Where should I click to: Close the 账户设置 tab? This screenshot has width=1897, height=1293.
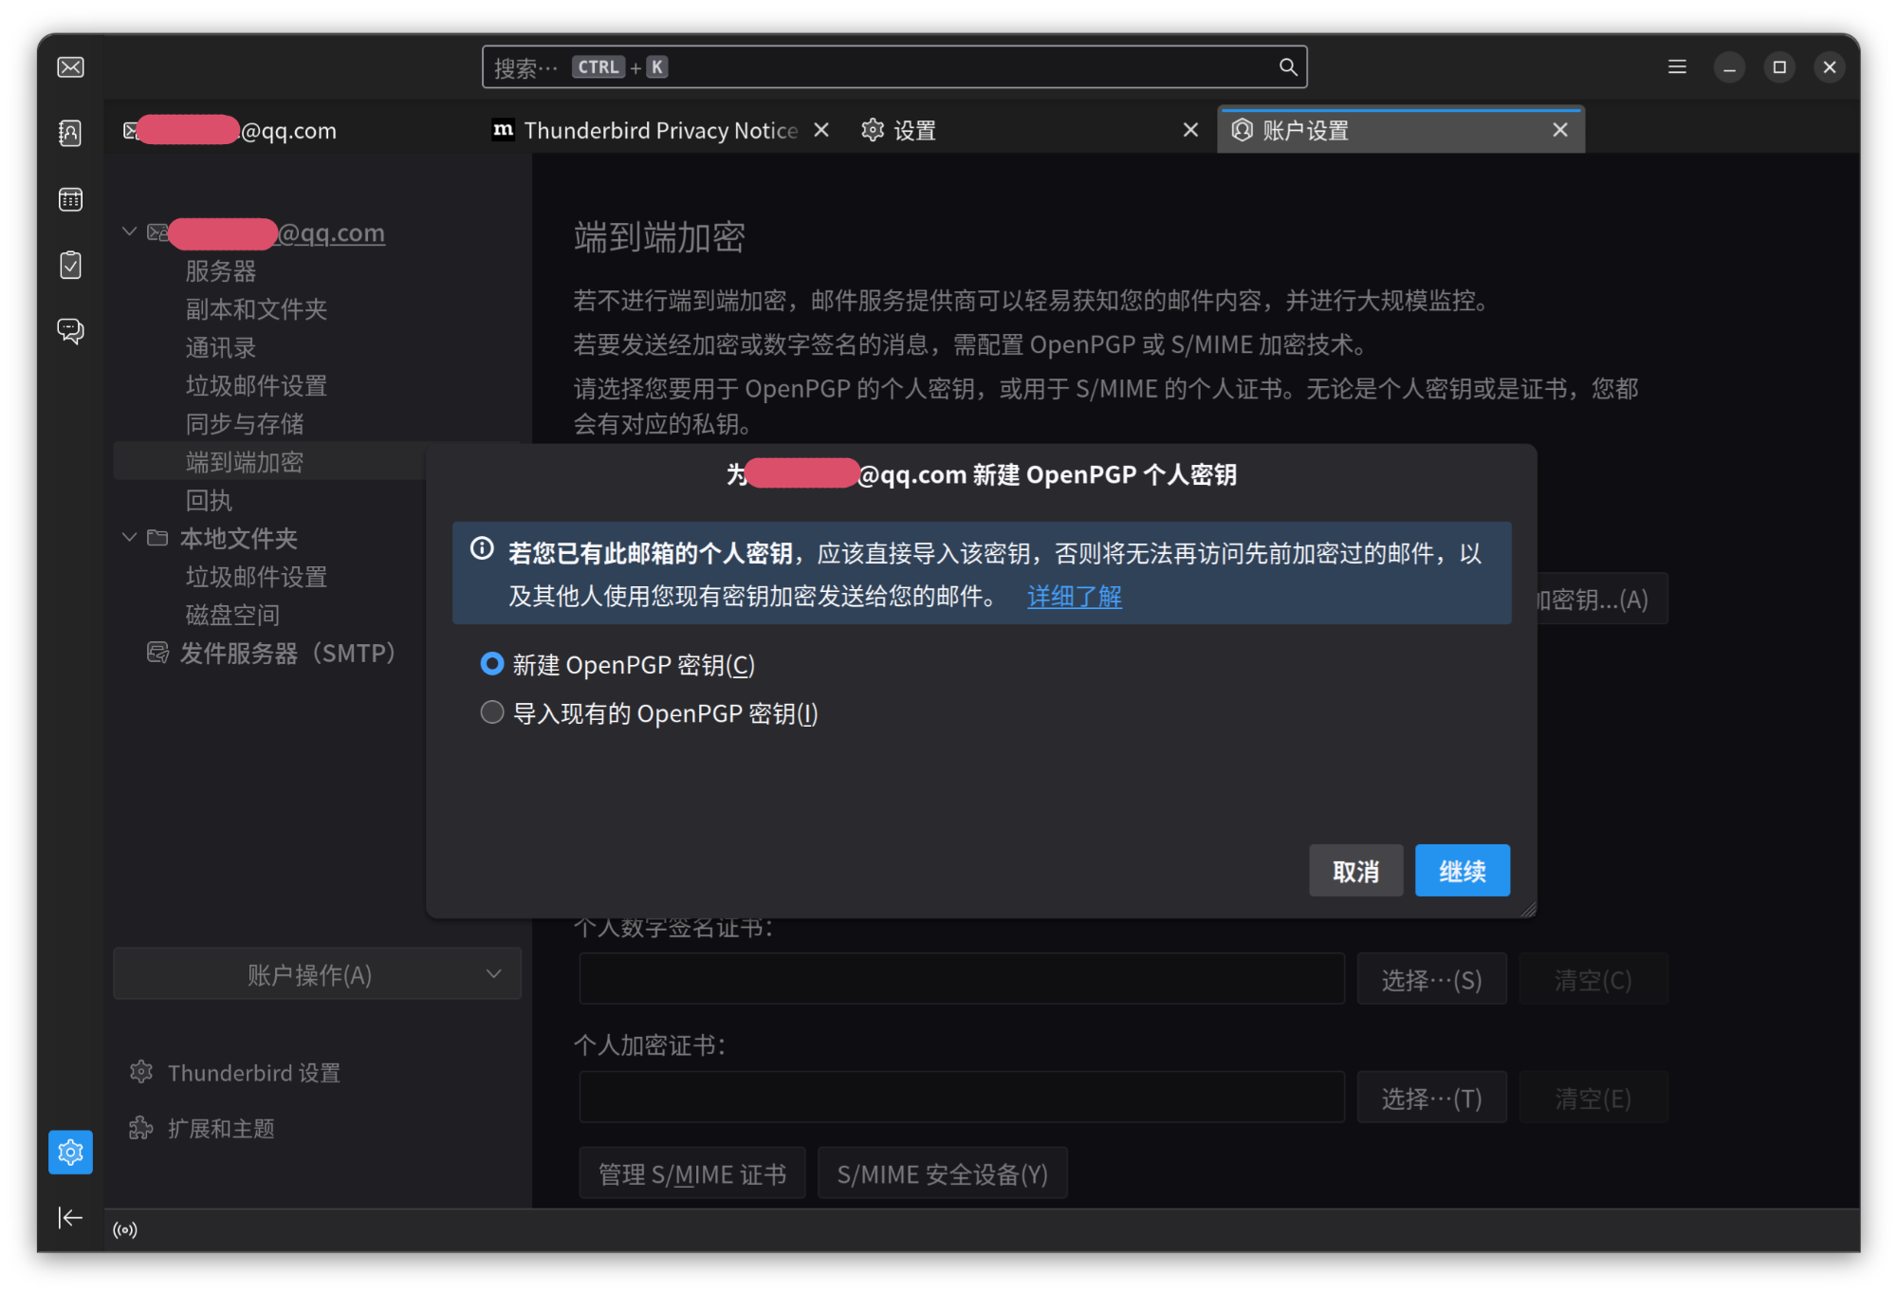pyautogui.click(x=1559, y=130)
